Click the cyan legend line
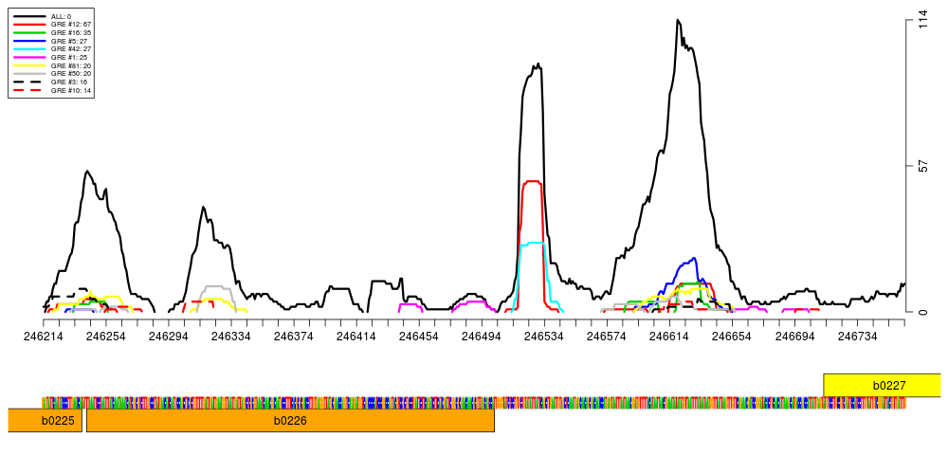Image resolution: width=948 pixels, height=474 pixels. pyautogui.click(x=29, y=48)
